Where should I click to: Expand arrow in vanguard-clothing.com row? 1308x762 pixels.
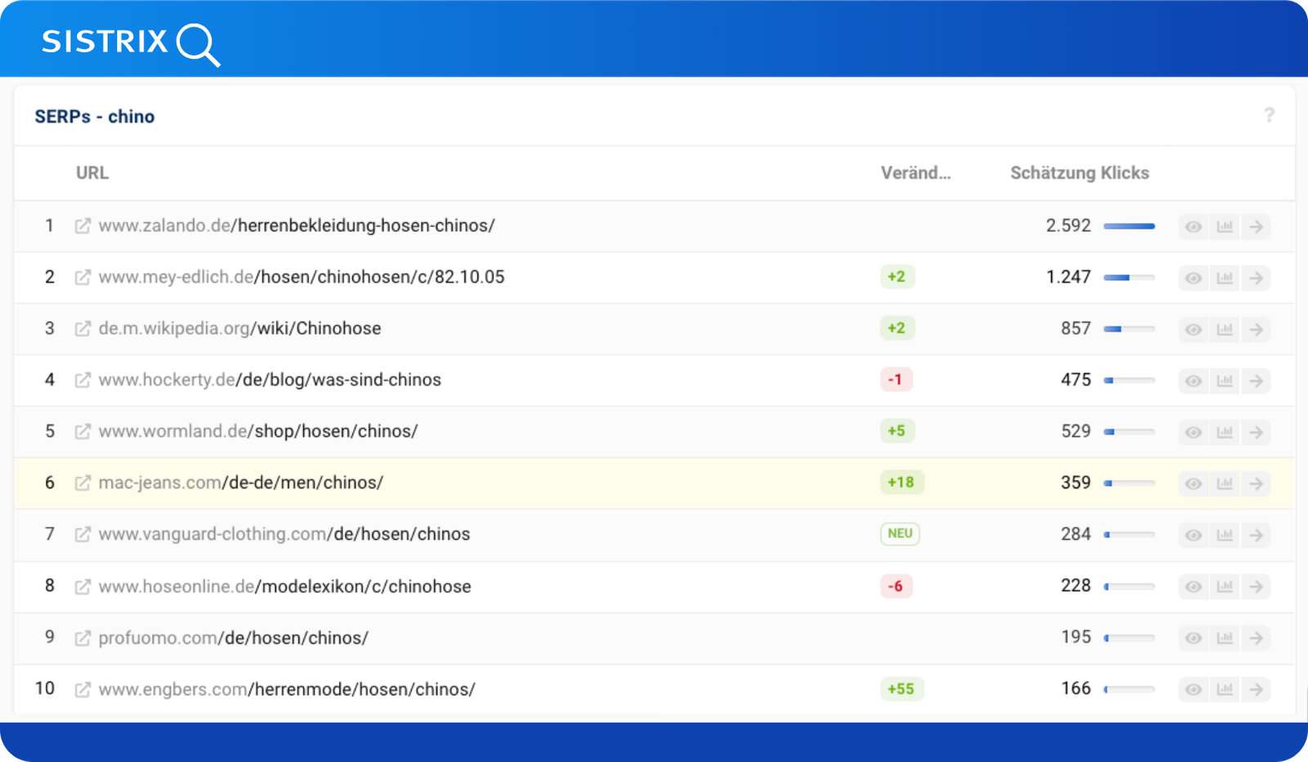click(1256, 535)
